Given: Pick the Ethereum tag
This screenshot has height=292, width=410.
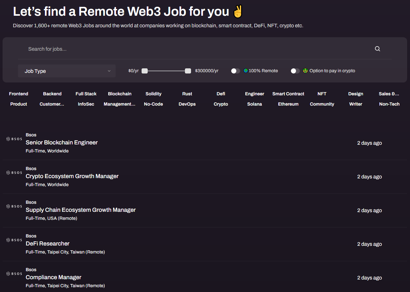Looking at the screenshot, I should click(288, 104).
